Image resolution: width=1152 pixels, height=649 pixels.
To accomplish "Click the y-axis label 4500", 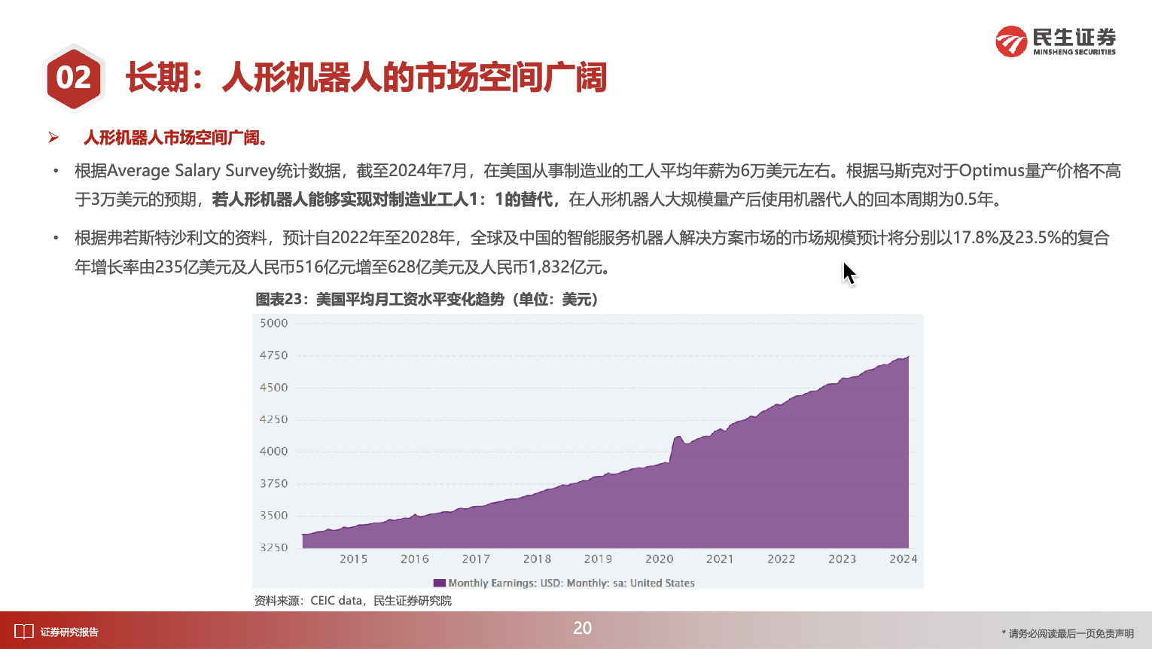I will click(x=274, y=388).
